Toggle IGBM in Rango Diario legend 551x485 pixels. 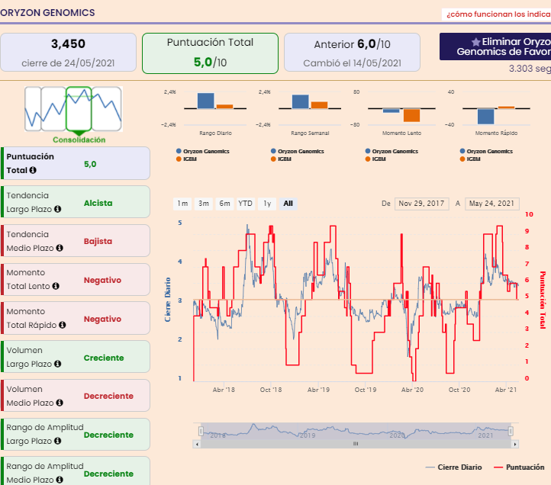pyautogui.click(x=187, y=159)
